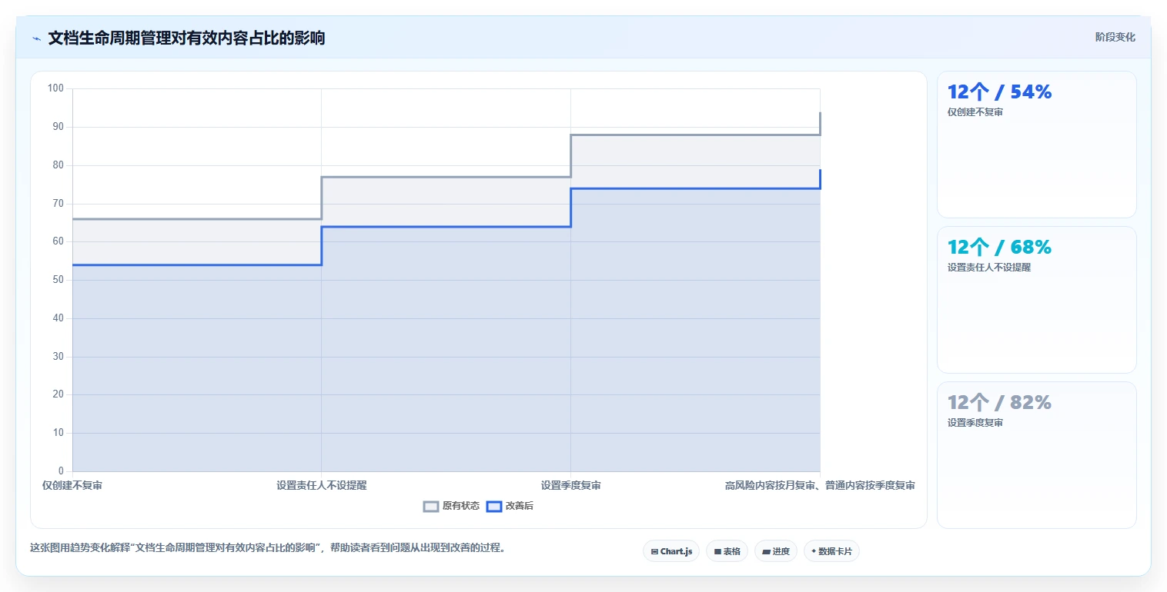Click the 仅创建不复审 card caption
The image size is (1167, 592).
pos(975,112)
